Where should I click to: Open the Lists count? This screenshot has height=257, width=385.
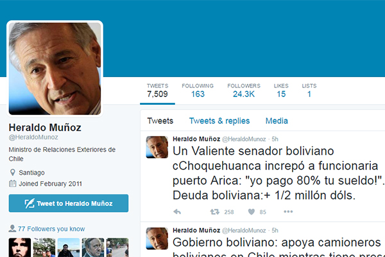(309, 91)
